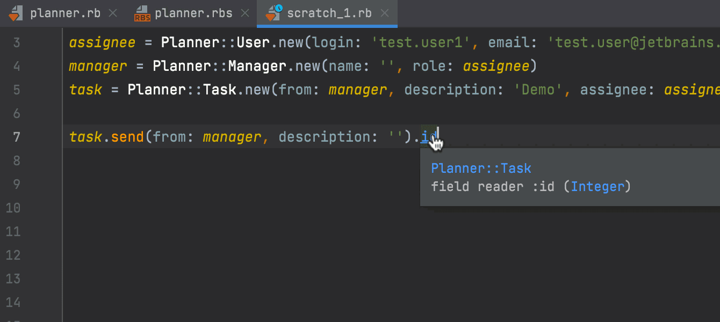Close the planner.rb tab
720x322 pixels.
point(113,13)
